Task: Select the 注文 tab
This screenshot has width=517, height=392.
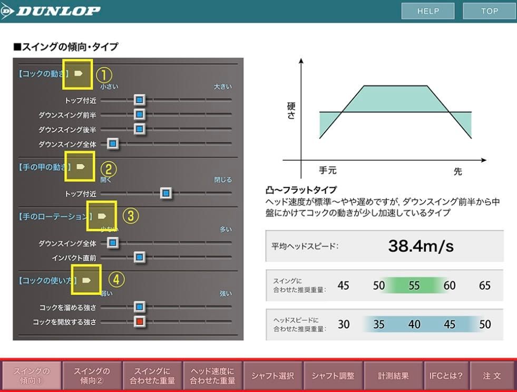Action: [x=492, y=376]
